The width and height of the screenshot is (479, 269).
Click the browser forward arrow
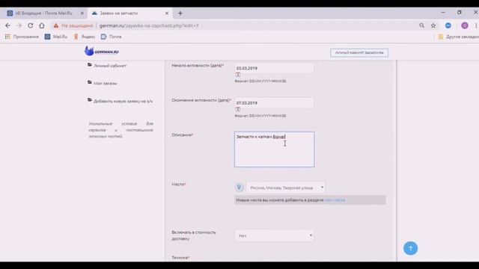click(19, 25)
